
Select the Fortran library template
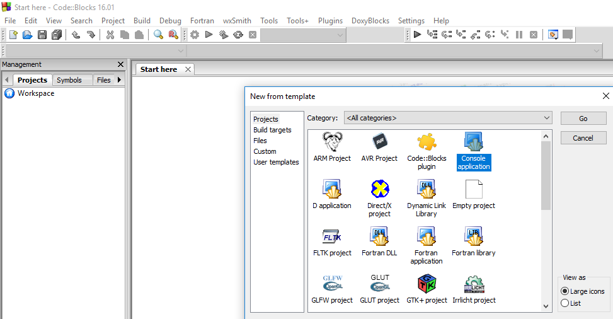pyautogui.click(x=473, y=242)
